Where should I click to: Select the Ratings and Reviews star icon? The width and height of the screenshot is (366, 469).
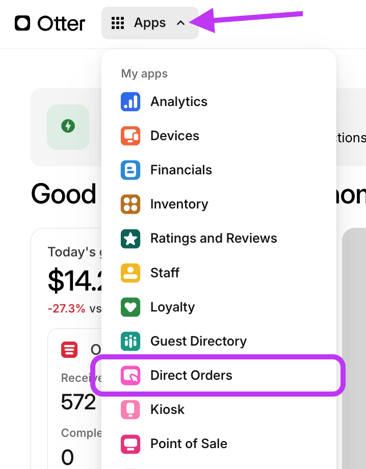[x=130, y=238]
